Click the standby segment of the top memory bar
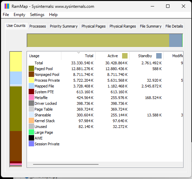 click(x=176, y=40)
